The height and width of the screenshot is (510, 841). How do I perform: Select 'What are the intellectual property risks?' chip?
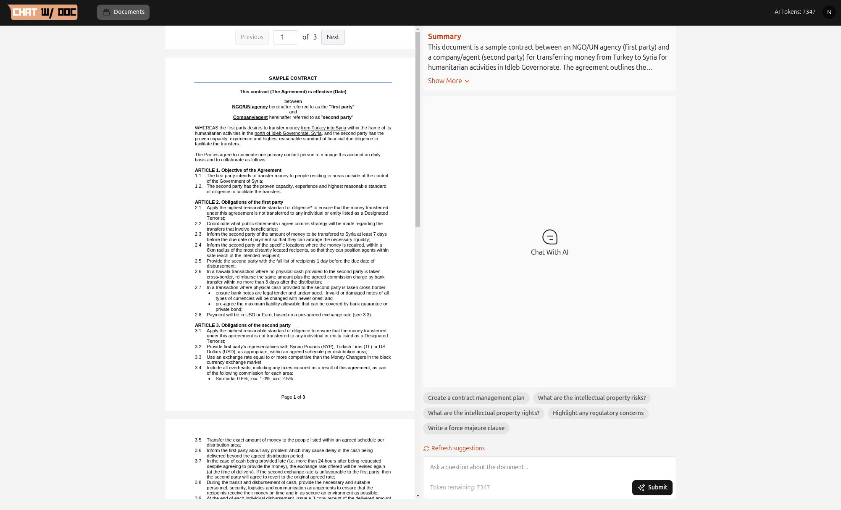(x=591, y=398)
